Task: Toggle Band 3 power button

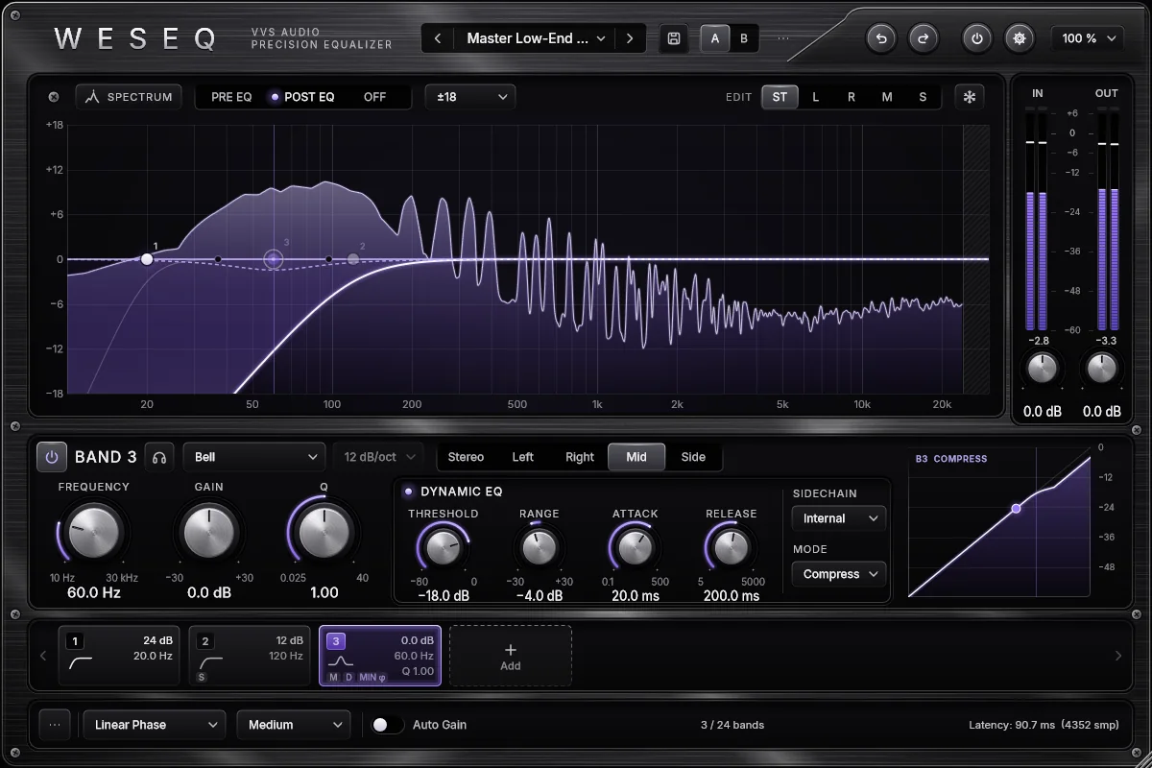Action: 52,457
